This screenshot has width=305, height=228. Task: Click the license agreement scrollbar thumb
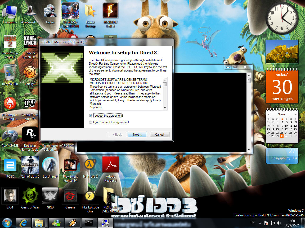165,84
